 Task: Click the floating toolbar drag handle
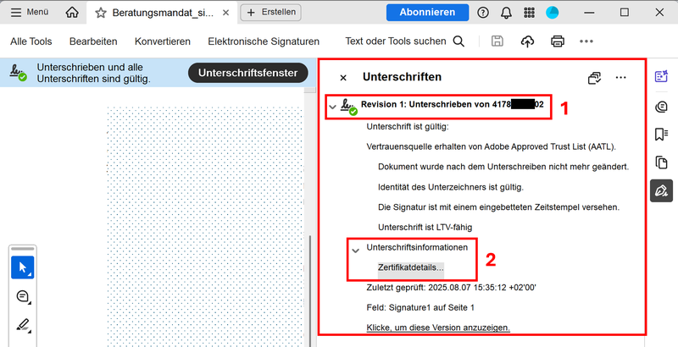pos(23,249)
